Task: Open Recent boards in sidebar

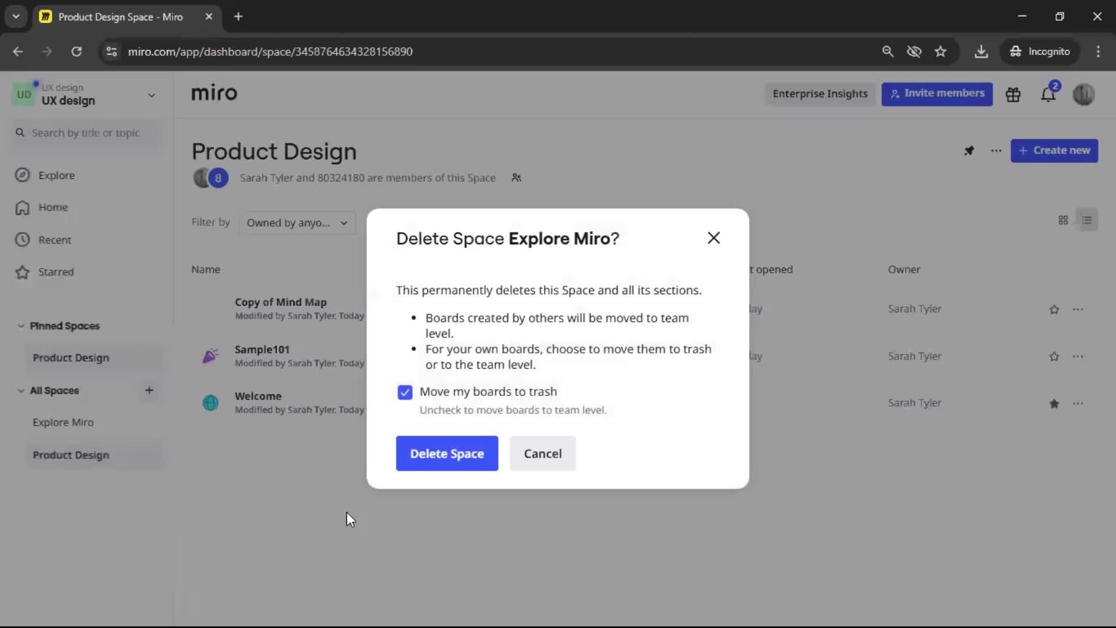Action: [x=55, y=240]
